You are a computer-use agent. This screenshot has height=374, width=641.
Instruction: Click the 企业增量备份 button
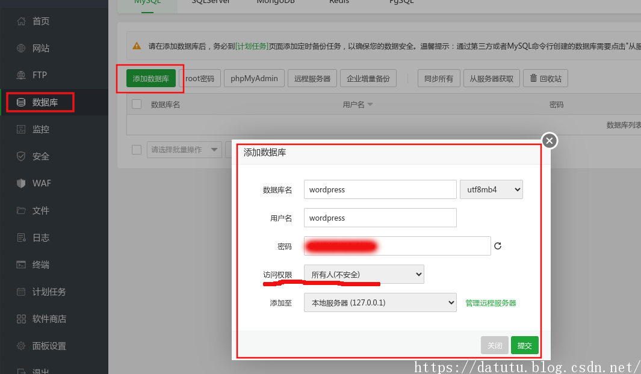click(368, 78)
